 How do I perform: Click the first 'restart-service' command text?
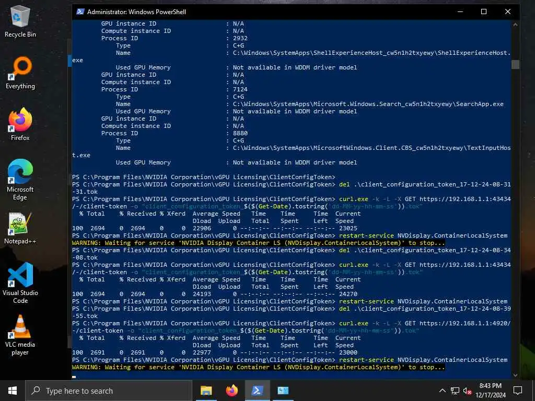[x=366, y=235]
